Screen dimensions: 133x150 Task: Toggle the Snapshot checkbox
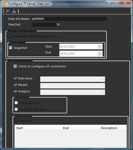pos(10,48)
